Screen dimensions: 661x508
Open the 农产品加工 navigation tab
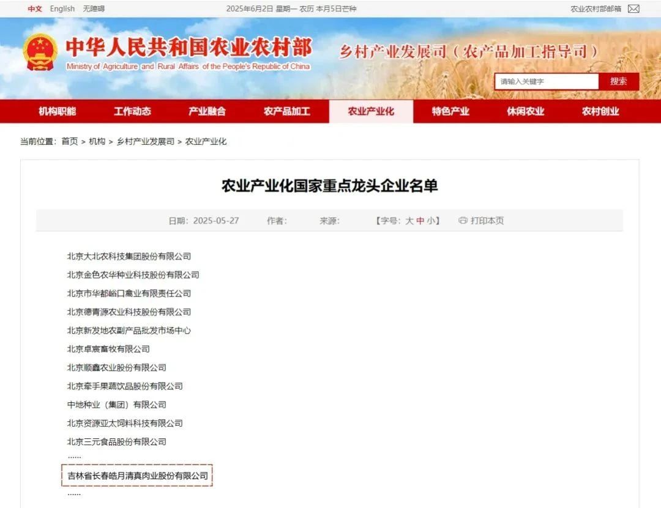click(x=287, y=111)
